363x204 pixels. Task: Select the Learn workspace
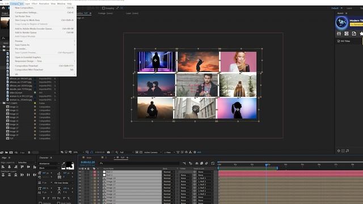coord(349,8)
